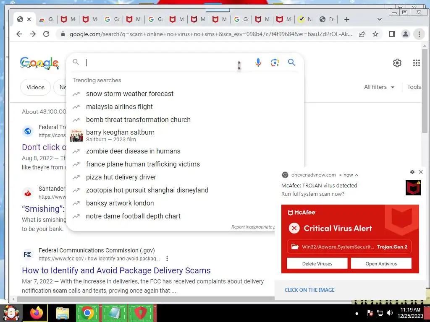This screenshot has height=322, width=430.
Task: Click the page vertical scrollbar thumb
Action: click(x=425, y=91)
